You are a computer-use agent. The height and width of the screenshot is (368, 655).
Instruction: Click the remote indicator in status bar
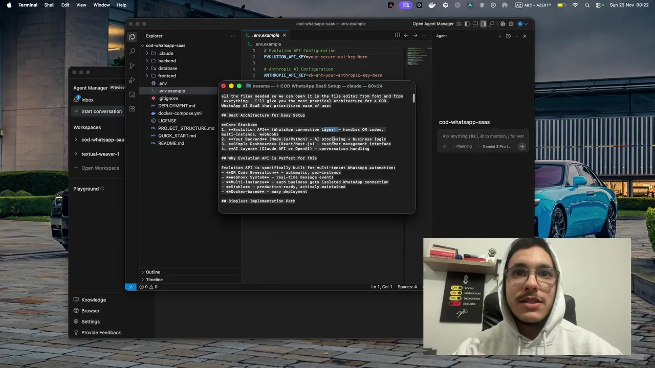click(x=130, y=287)
